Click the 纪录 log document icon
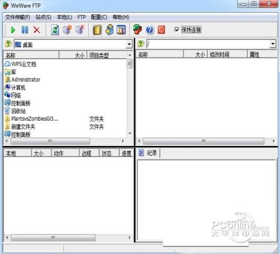 pyautogui.click(x=141, y=153)
